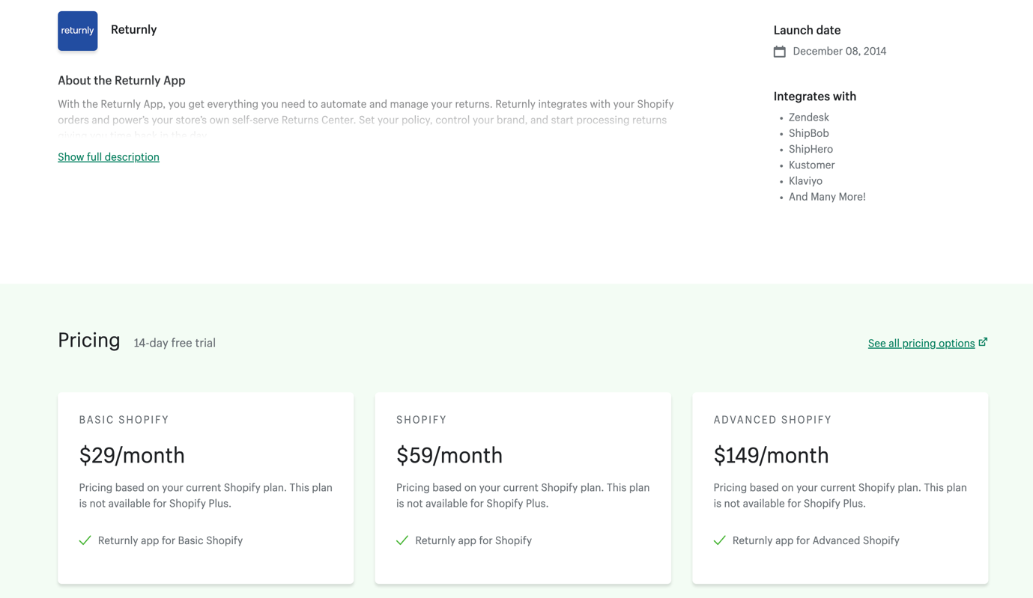Viewport: 1033px width, 598px height.
Task: Click Kustomer in the integrations list
Action: (812, 165)
